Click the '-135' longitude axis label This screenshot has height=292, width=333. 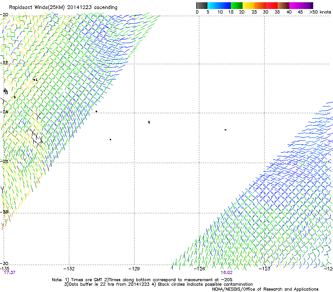click(4, 269)
